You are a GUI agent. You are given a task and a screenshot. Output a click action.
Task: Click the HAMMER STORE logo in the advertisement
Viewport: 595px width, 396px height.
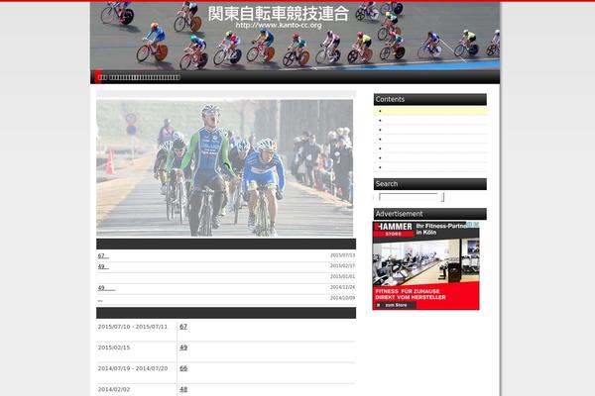pyautogui.click(x=393, y=230)
